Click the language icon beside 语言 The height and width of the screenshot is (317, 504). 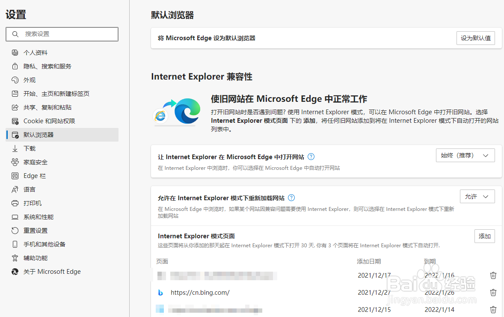(x=15, y=190)
